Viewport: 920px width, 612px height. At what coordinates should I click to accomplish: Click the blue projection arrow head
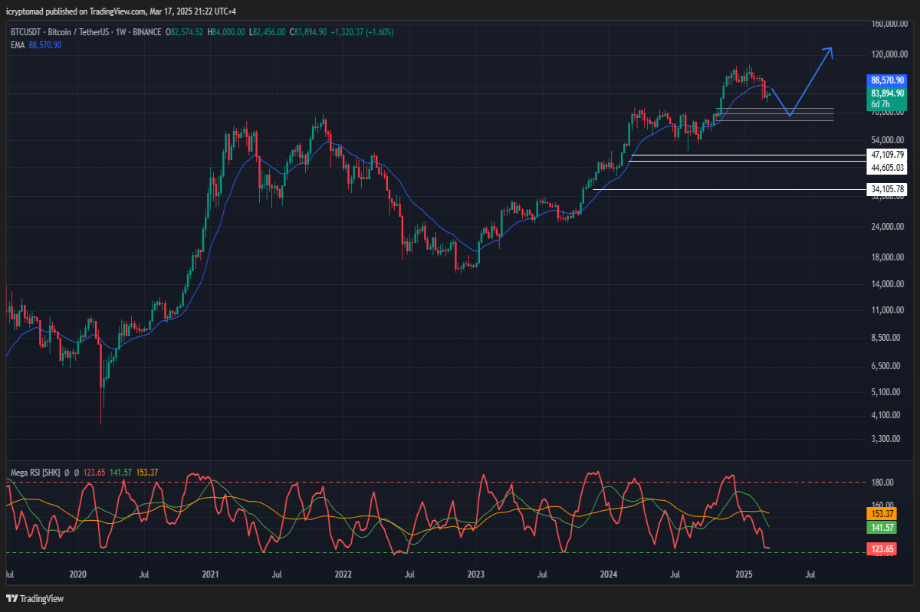(x=828, y=52)
